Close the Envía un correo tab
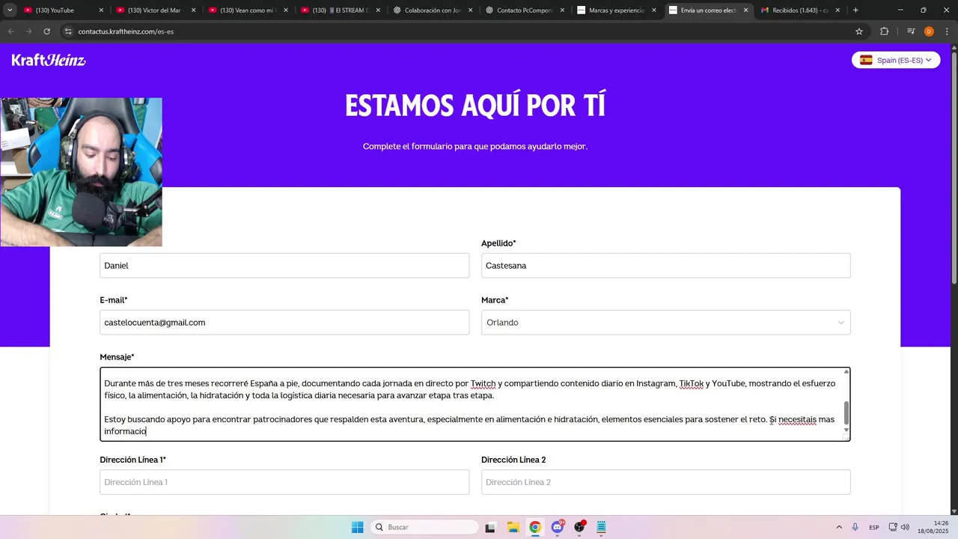 tap(745, 10)
